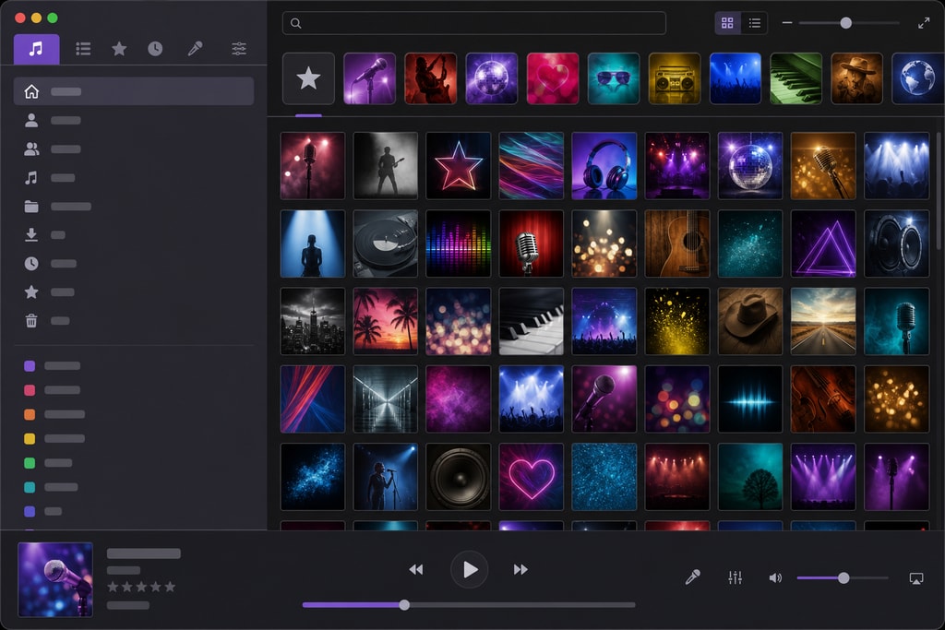Viewport: 945px width, 630px height.
Task: Mute audio with the speaker icon
Action: pyautogui.click(x=775, y=578)
